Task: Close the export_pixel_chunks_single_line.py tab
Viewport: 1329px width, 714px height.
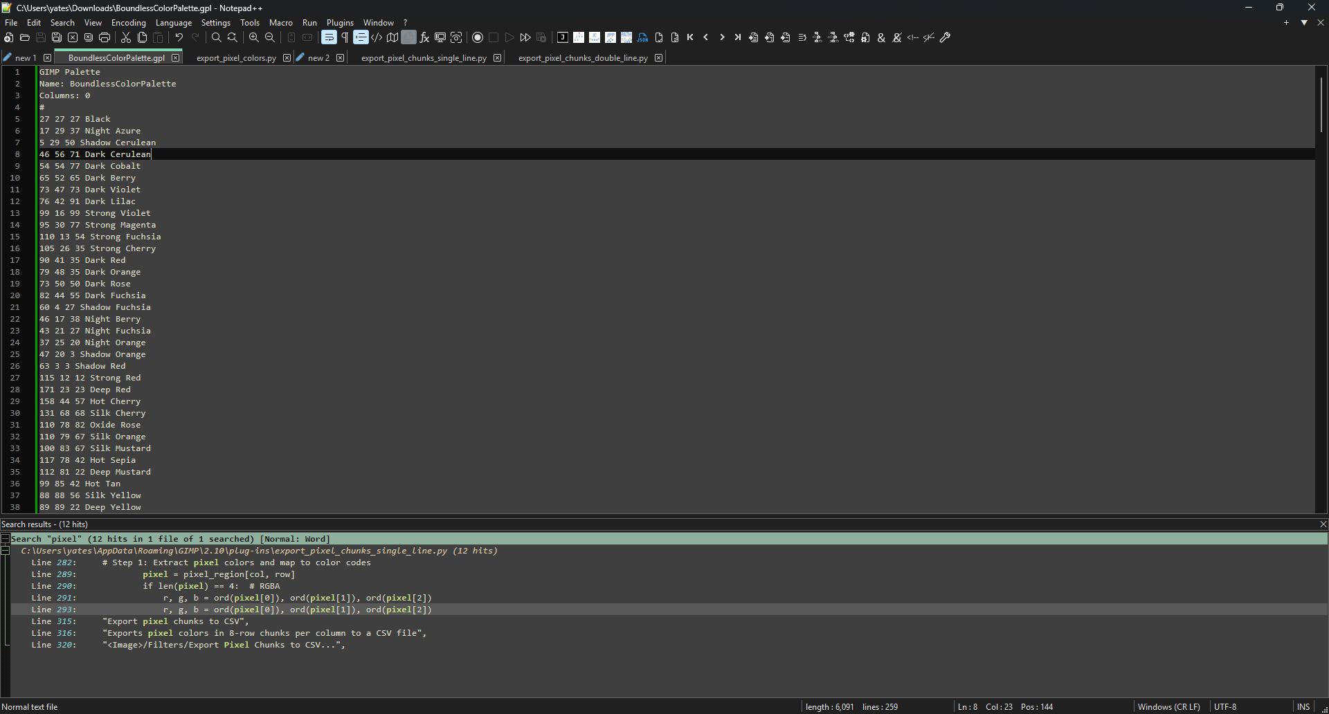Action: 497,58
